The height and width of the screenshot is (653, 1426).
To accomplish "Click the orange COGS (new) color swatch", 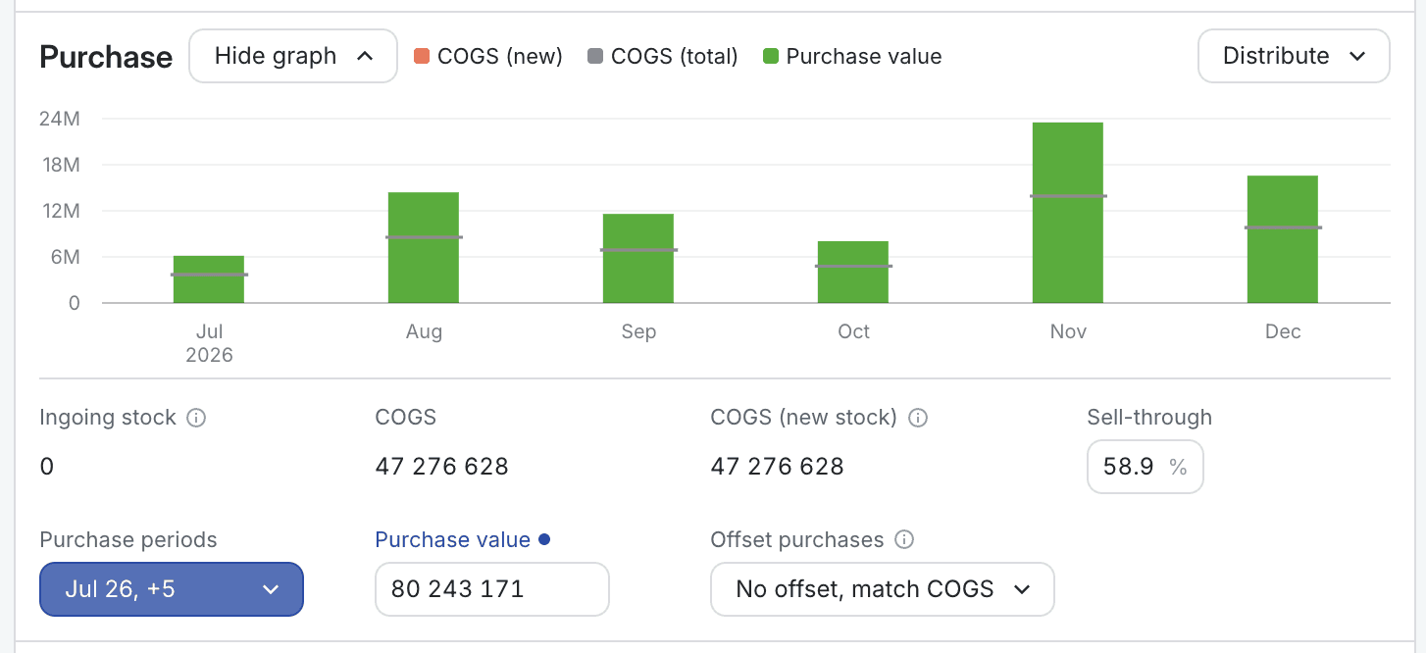I will click(422, 57).
